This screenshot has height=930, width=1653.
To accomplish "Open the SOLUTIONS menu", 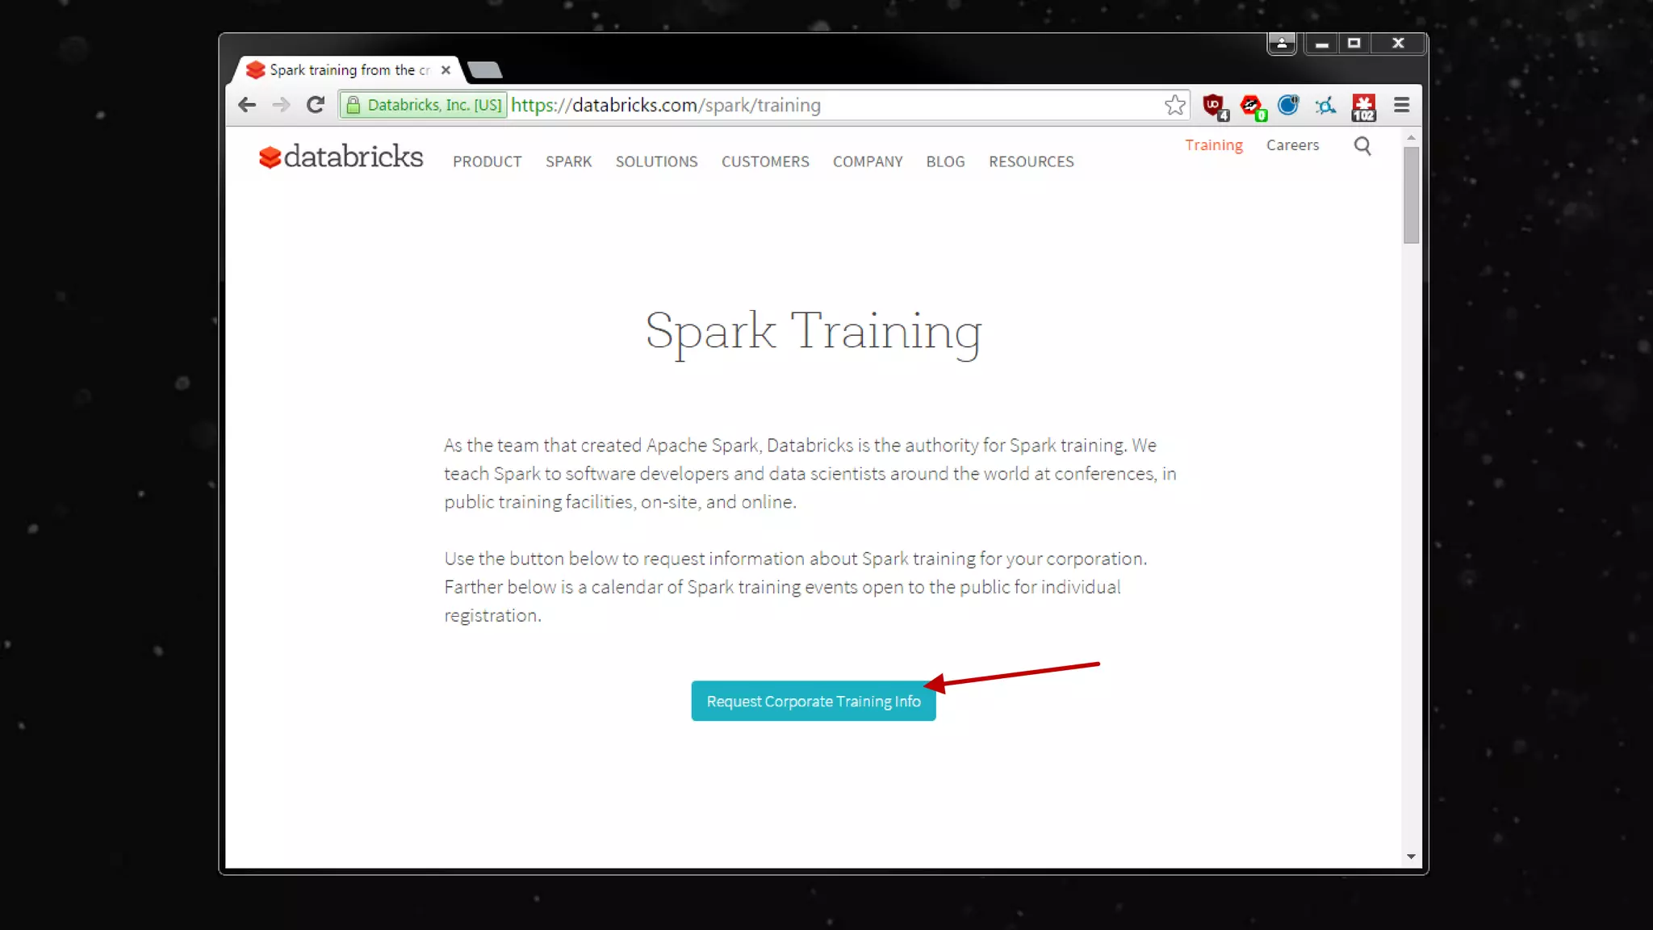I will click(x=656, y=161).
